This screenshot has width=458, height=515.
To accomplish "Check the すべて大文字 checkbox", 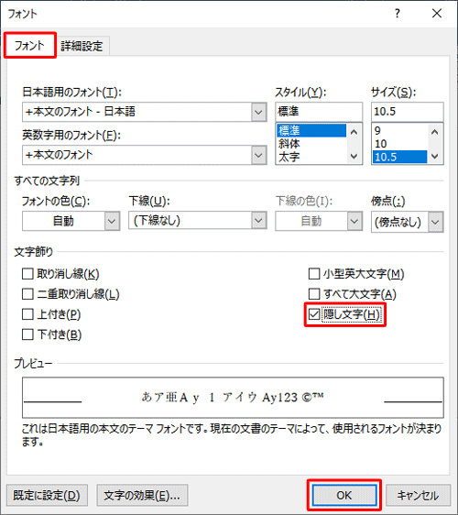I will (314, 294).
